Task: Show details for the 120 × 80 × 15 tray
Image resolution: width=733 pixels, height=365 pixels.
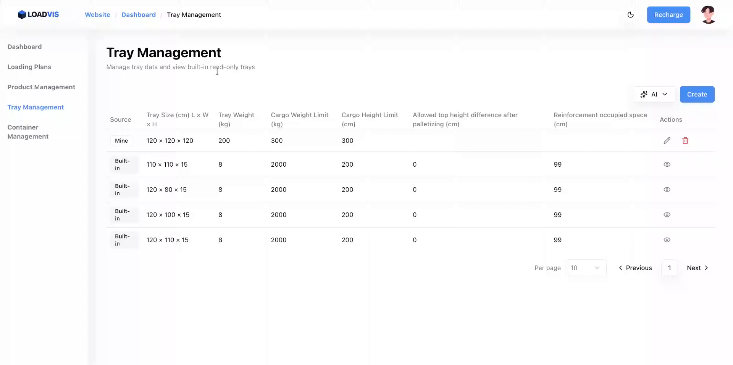Action: (667, 190)
